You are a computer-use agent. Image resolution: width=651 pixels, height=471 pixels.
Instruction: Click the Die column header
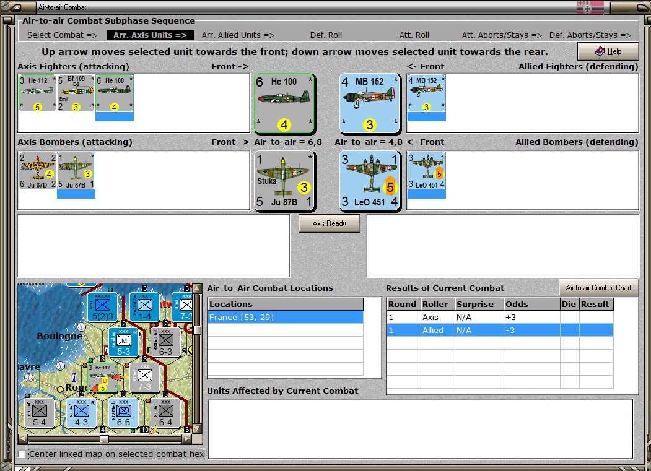(x=569, y=304)
